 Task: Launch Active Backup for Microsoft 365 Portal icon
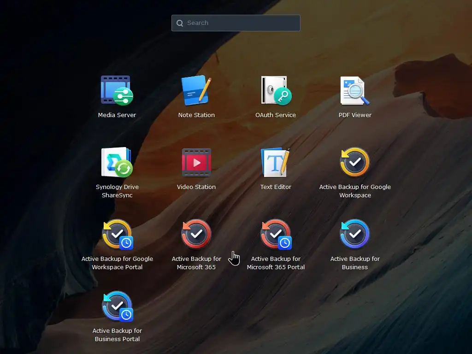coord(276,235)
